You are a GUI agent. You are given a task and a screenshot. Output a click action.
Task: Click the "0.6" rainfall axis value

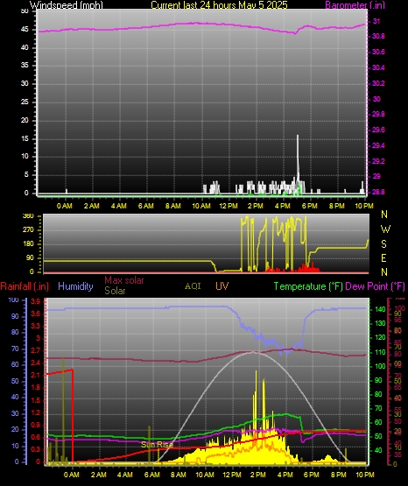coord(36,437)
